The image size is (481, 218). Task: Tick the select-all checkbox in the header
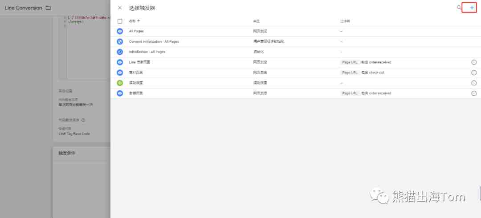point(120,21)
